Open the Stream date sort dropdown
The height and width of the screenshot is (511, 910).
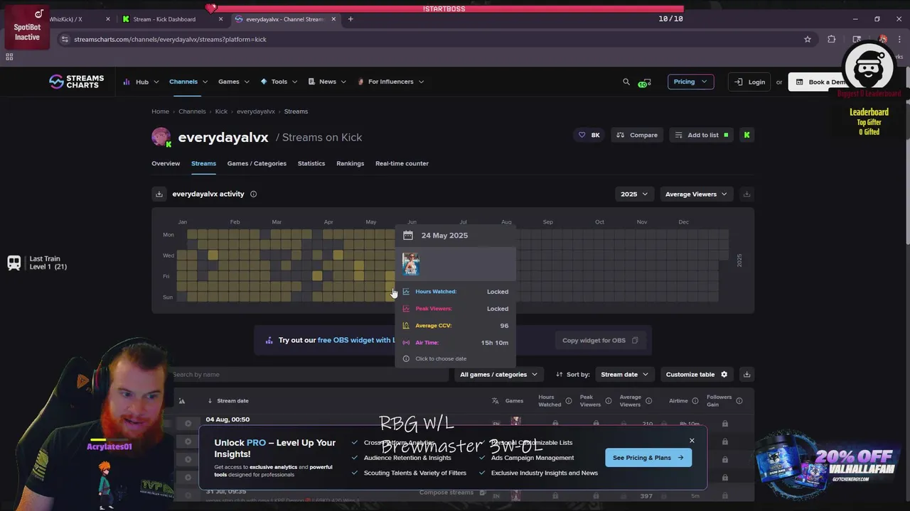click(x=625, y=374)
